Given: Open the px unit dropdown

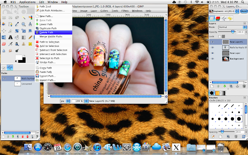Looking at the screenshot, I should 65,101.
